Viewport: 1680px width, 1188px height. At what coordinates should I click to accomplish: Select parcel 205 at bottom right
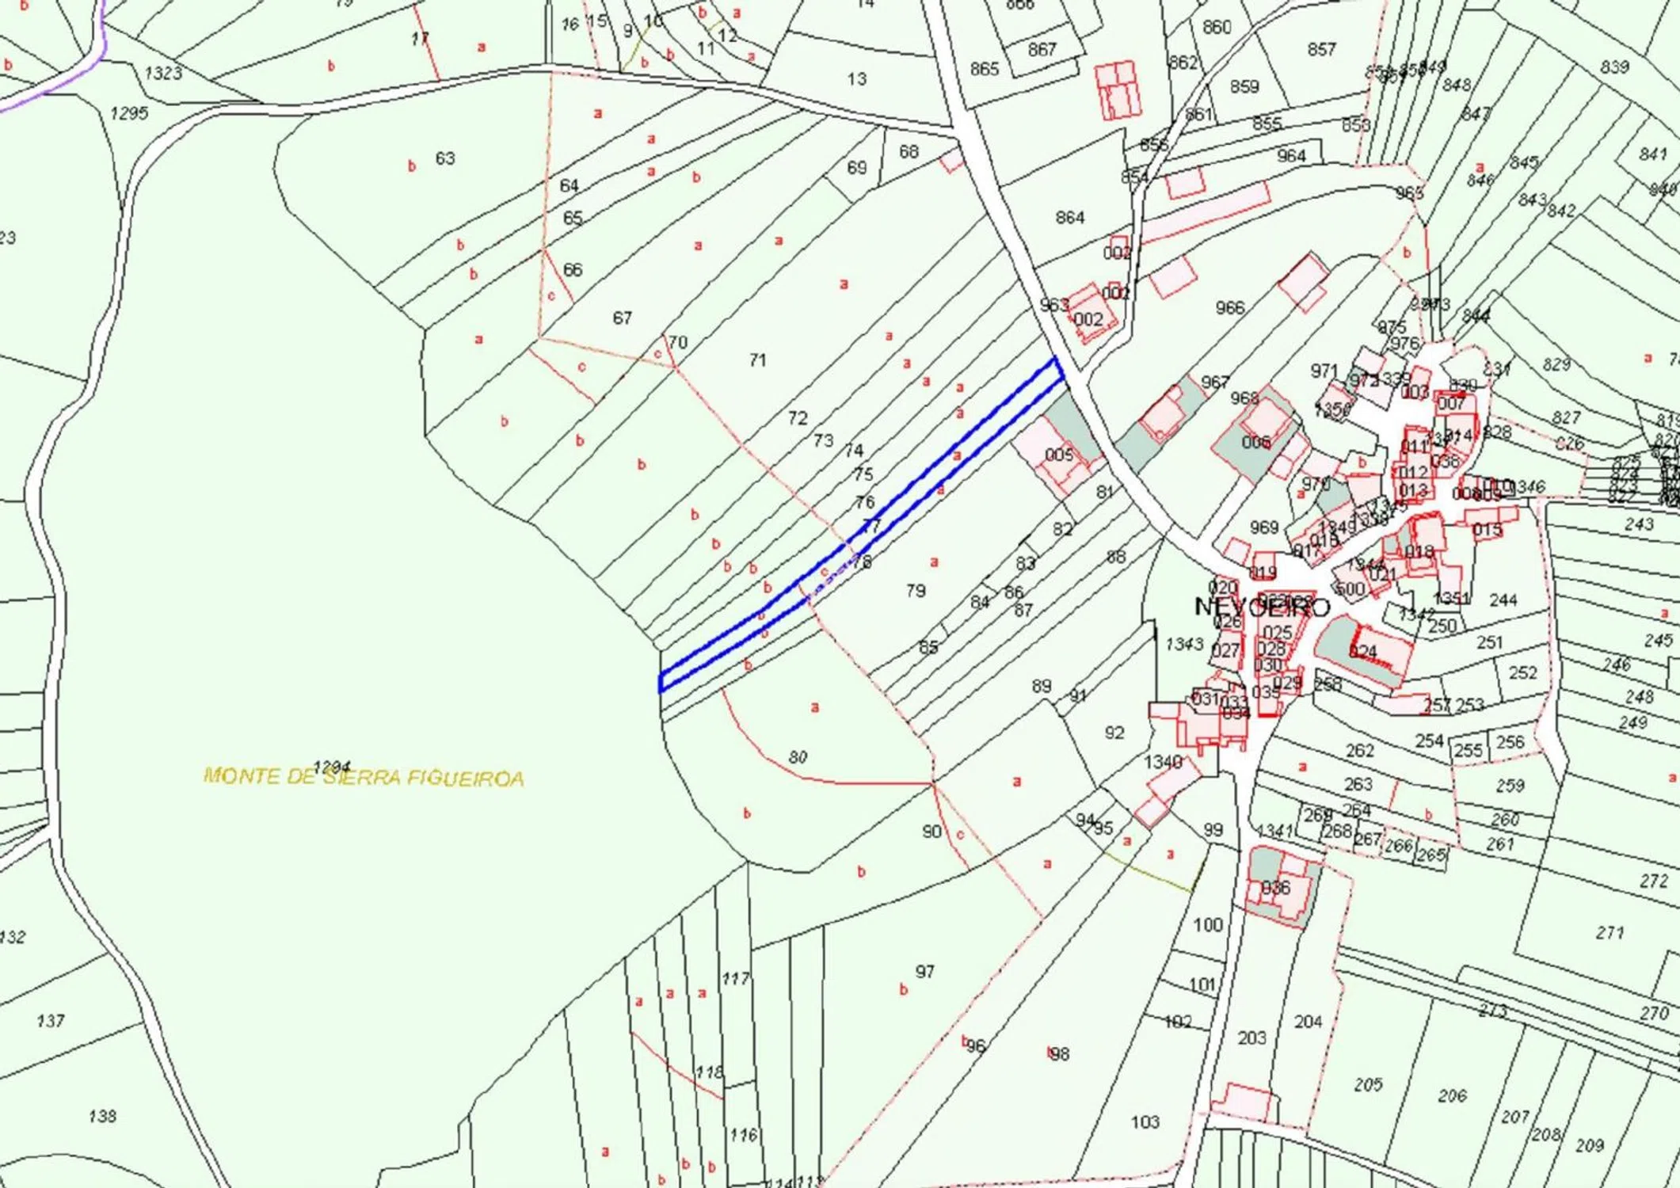[1368, 1084]
